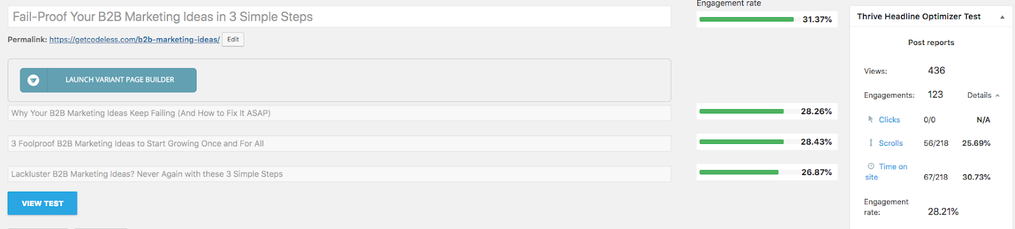Click the '3 Foolproof B2B Marketing Ideas' headline field
This screenshot has width=1015, height=229.
click(339, 143)
